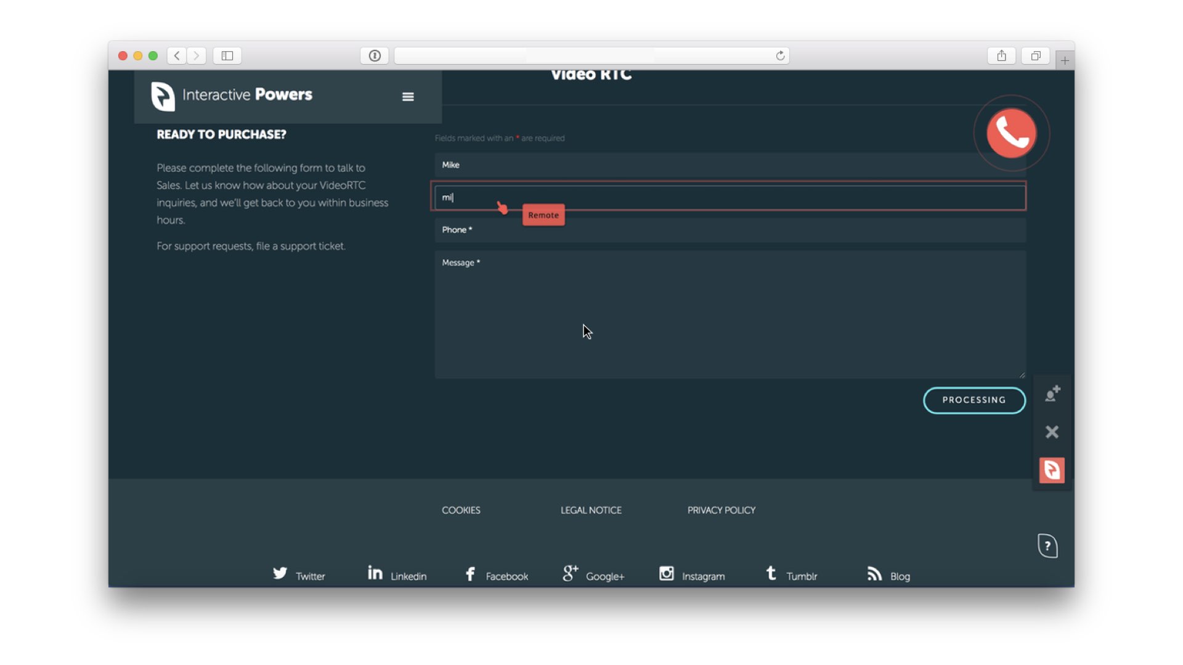Click the Twitter social link
The height and width of the screenshot is (665, 1183).
(x=299, y=575)
